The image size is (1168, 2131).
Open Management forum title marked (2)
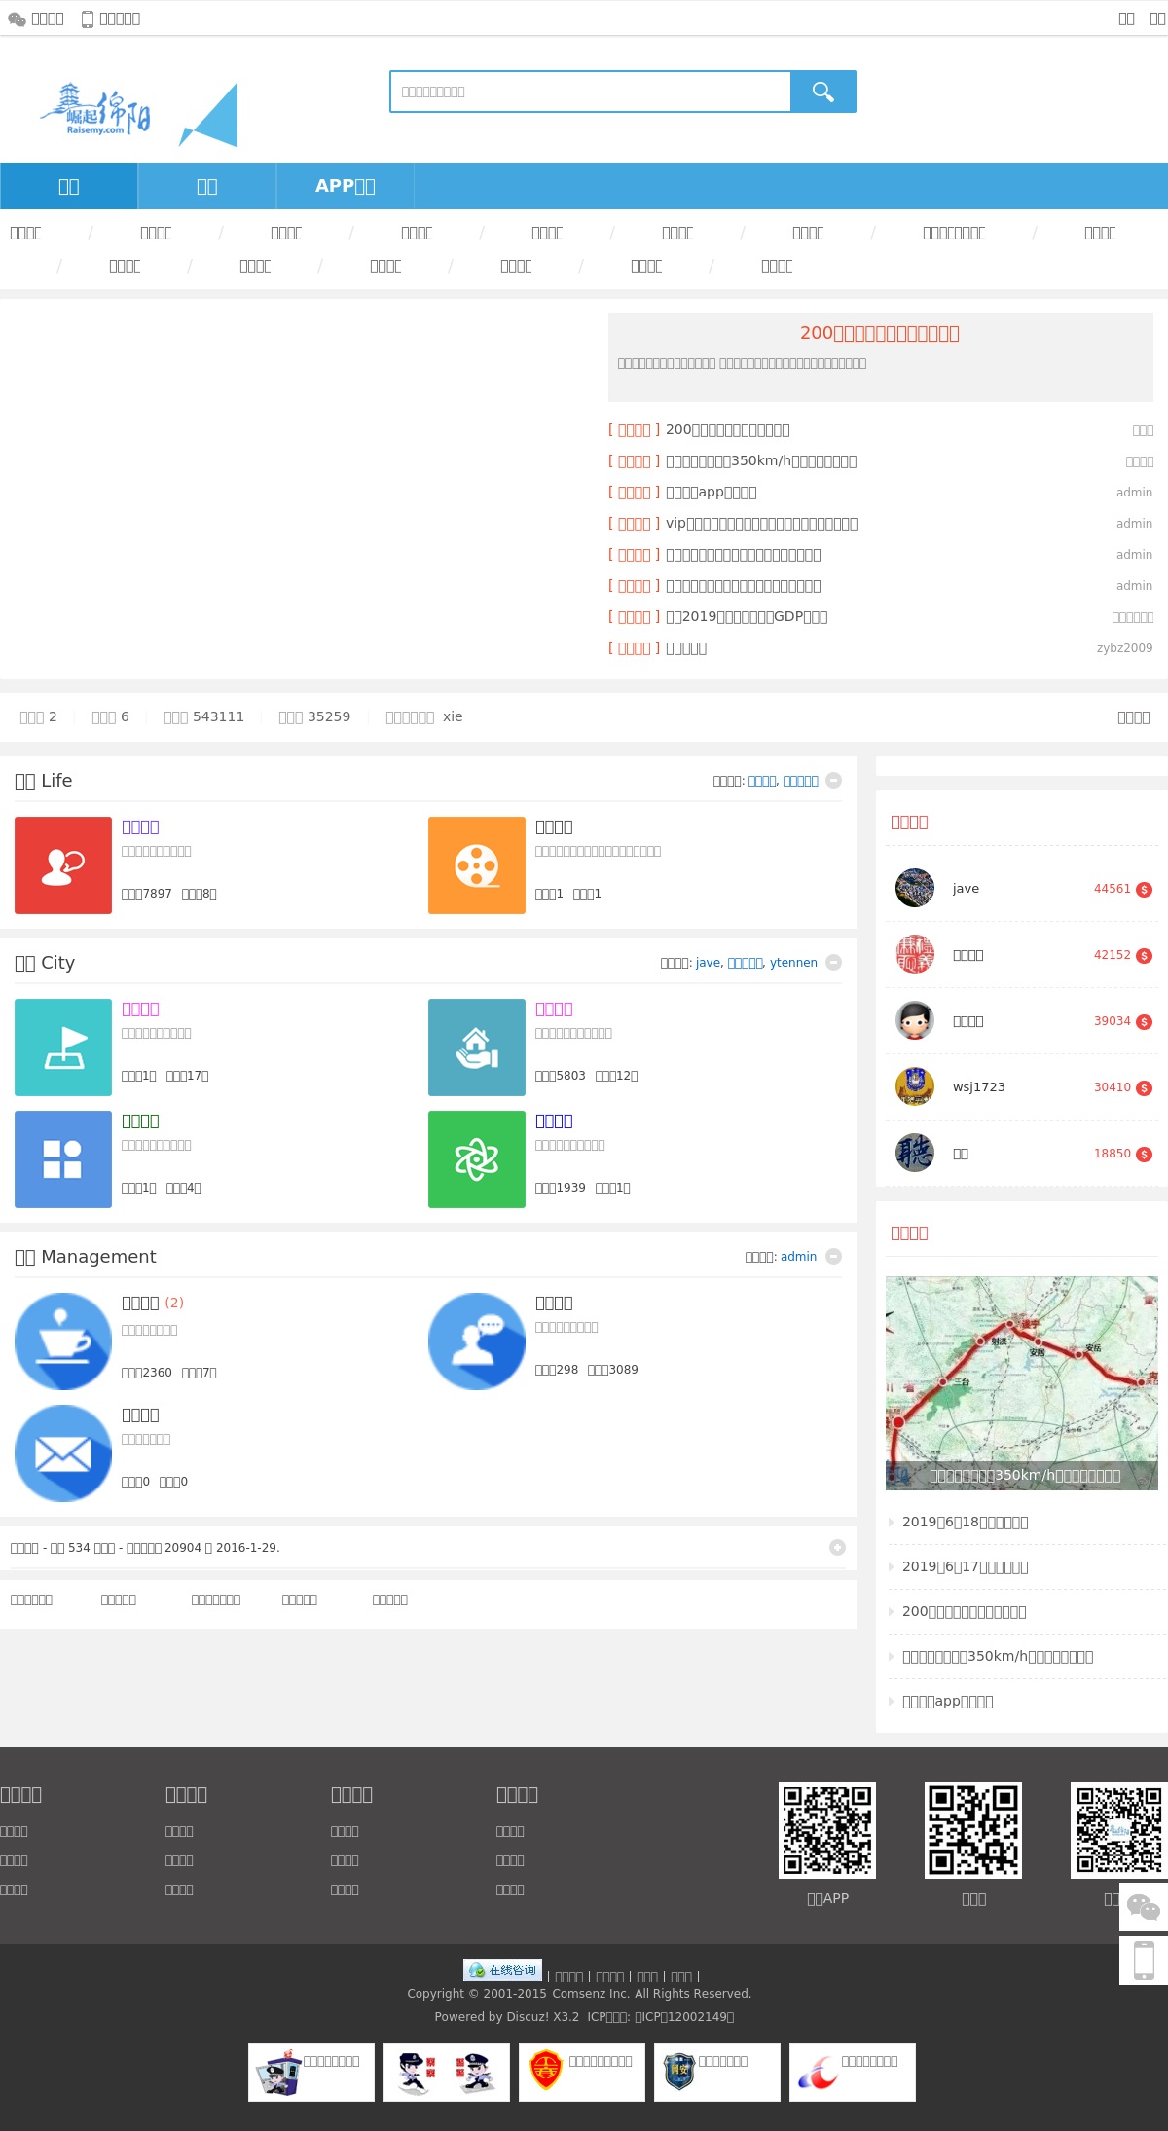140,1303
